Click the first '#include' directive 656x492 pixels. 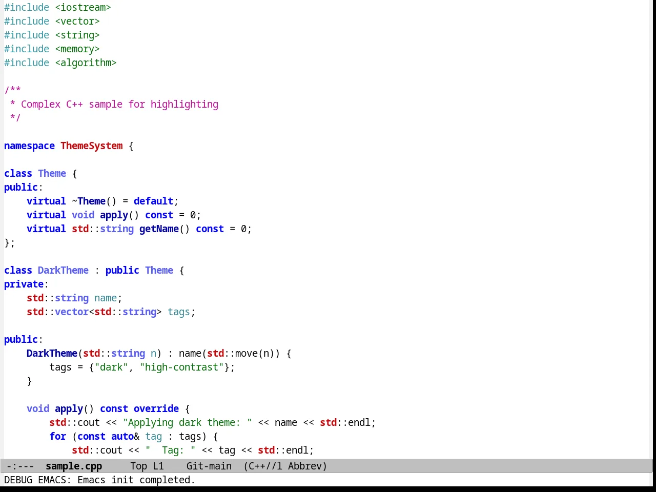point(27,7)
